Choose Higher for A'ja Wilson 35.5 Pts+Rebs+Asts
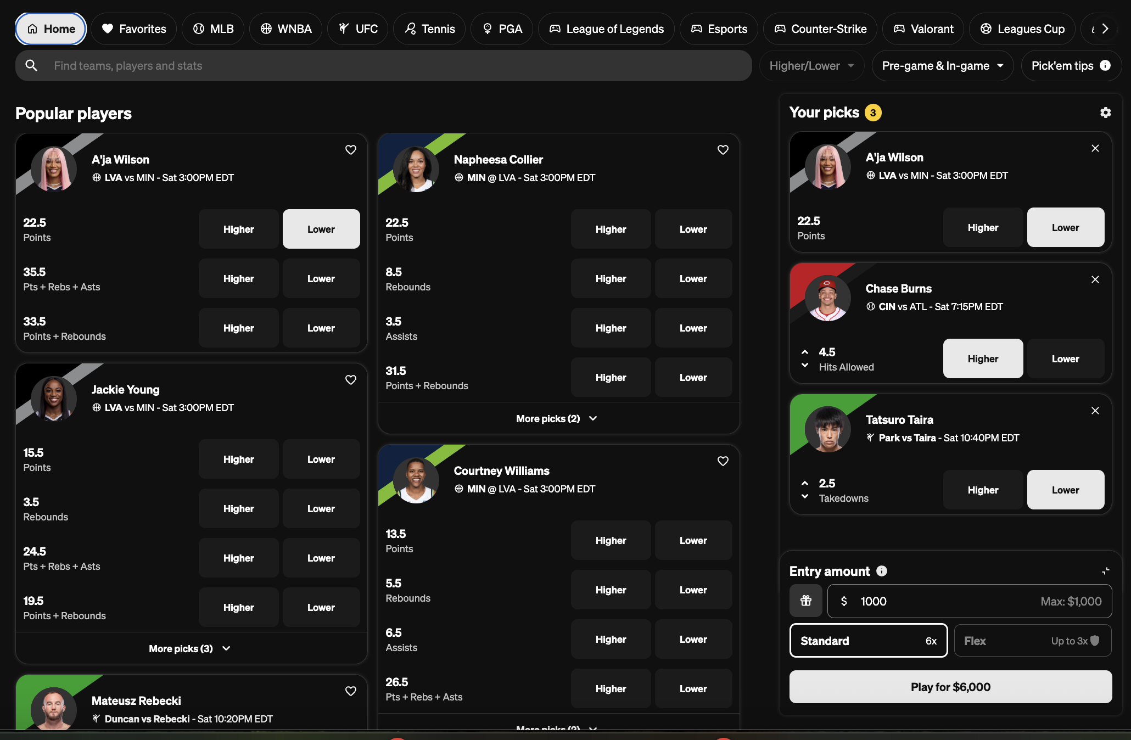This screenshot has width=1131, height=740. coord(238,278)
